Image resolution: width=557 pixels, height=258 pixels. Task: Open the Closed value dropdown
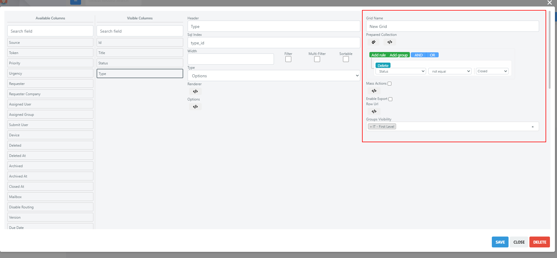tap(492, 71)
